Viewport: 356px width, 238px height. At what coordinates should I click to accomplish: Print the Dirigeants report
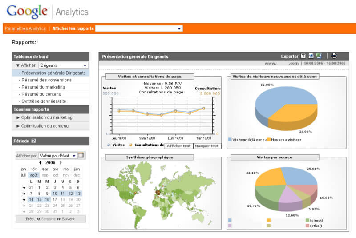[334, 56]
